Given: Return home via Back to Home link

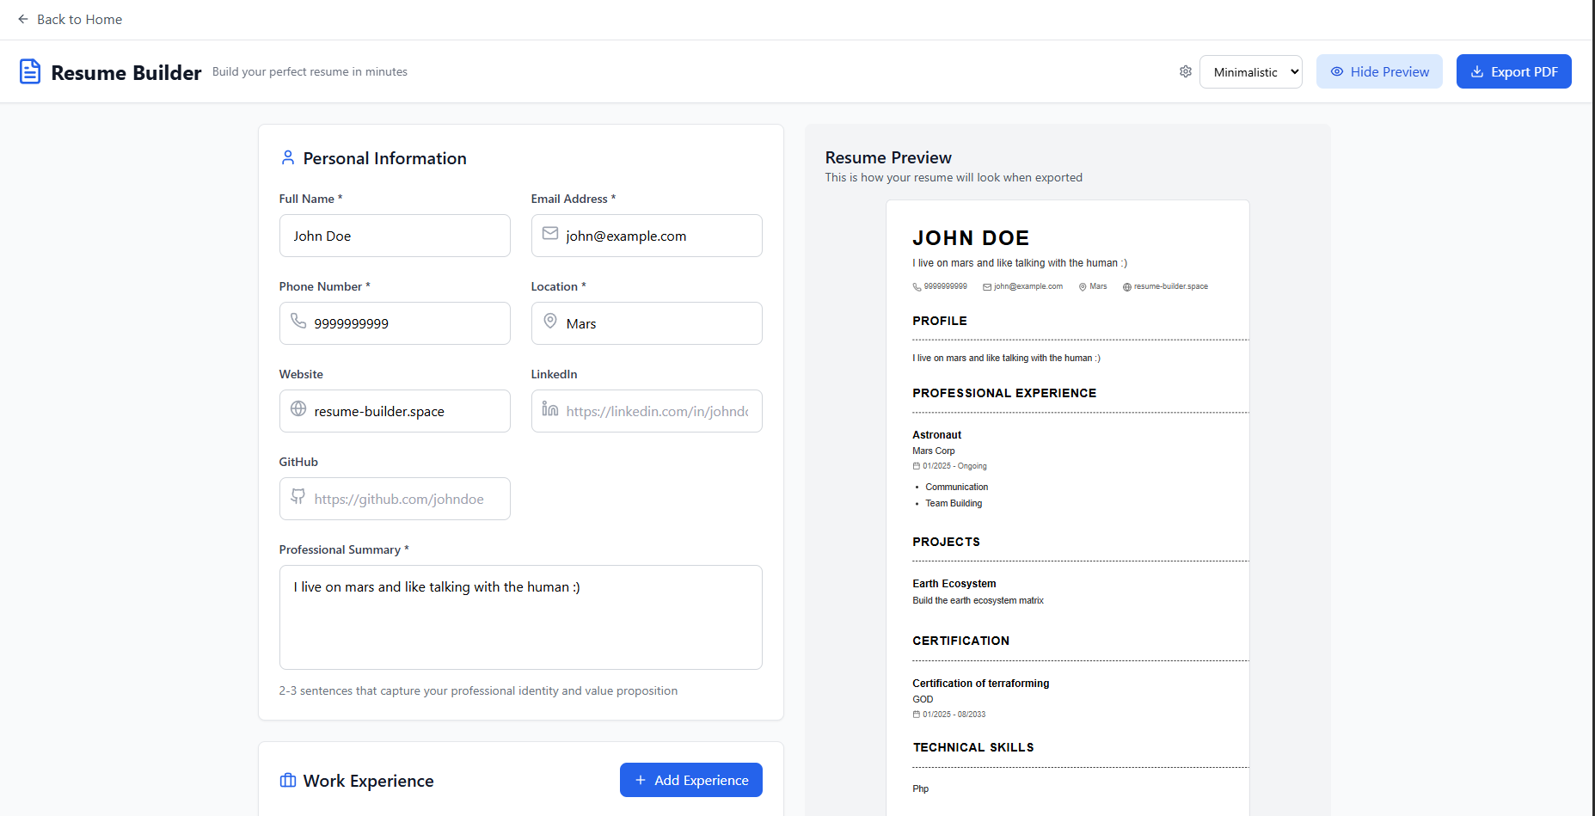Looking at the screenshot, I should (79, 19).
